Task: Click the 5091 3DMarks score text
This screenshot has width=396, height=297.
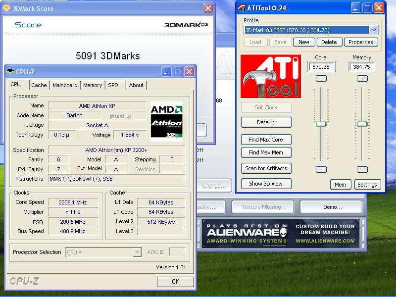Action: [108, 56]
